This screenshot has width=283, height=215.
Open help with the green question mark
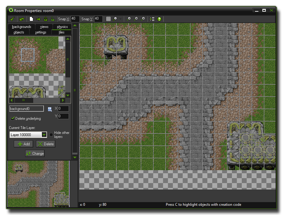coord(159,19)
